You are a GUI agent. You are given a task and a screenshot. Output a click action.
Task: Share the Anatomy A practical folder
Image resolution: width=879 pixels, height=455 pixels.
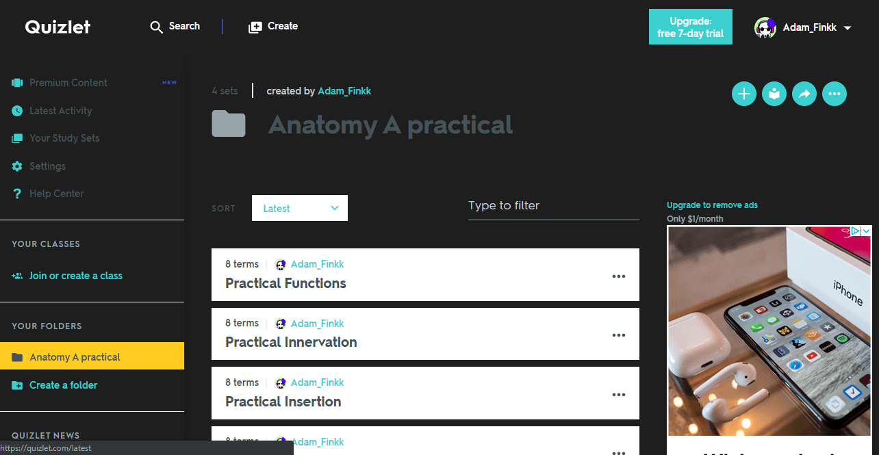tap(804, 94)
